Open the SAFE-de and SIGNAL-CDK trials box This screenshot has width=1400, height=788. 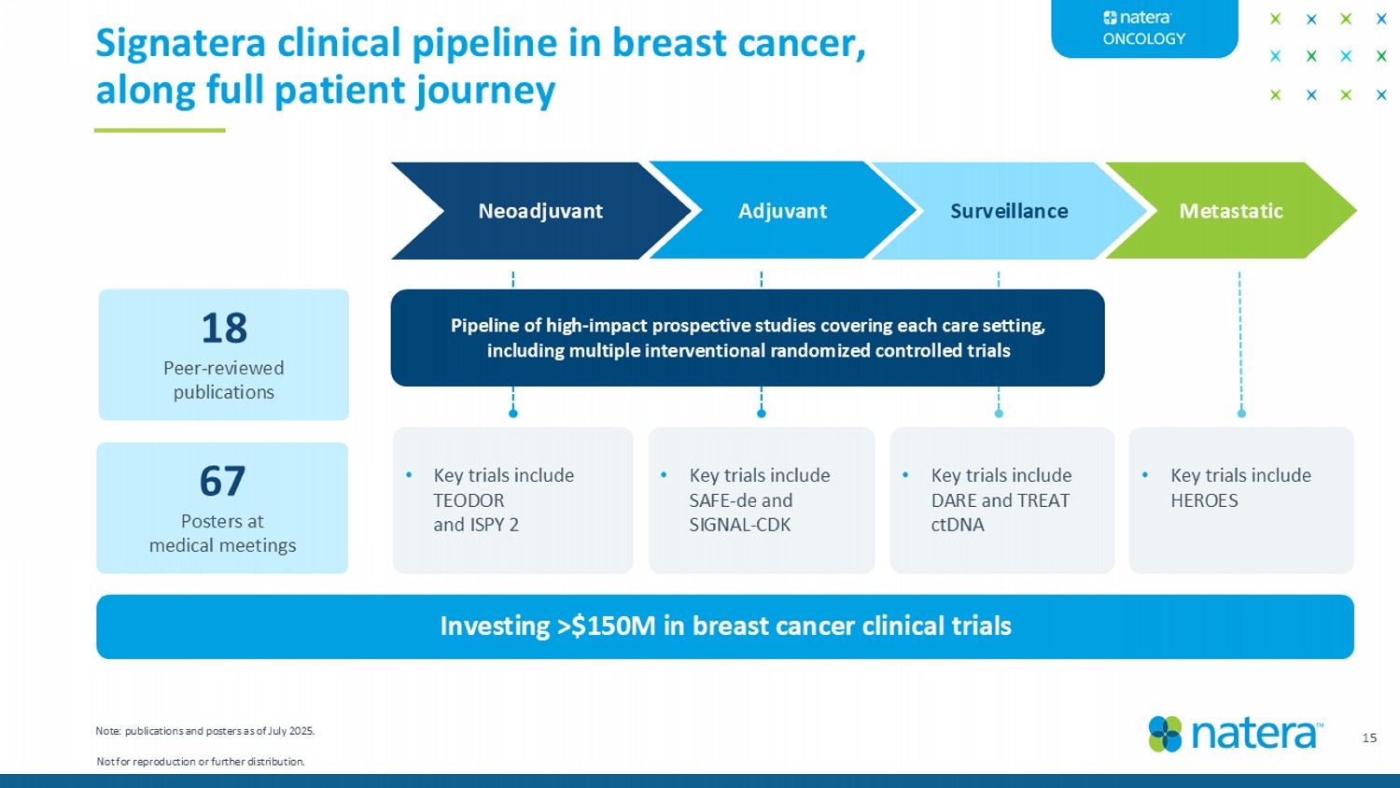(x=762, y=500)
